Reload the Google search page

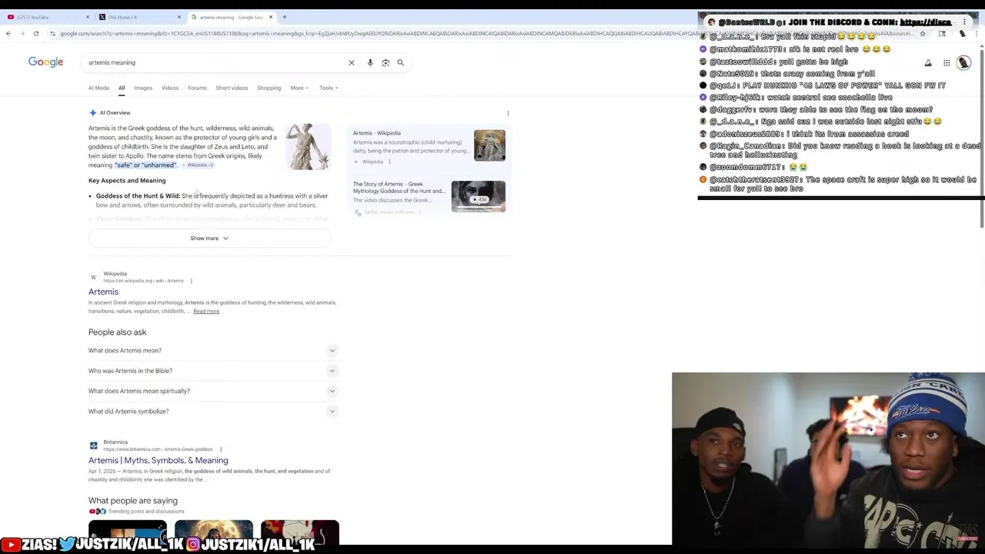35,34
